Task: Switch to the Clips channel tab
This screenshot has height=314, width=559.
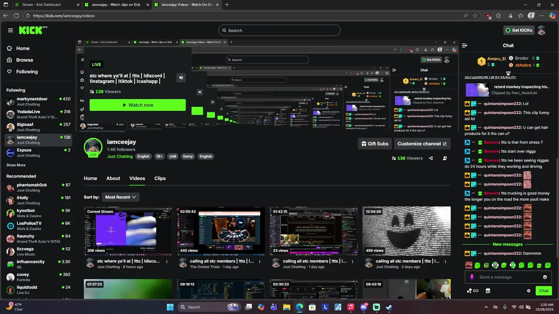Action: [160, 178]
